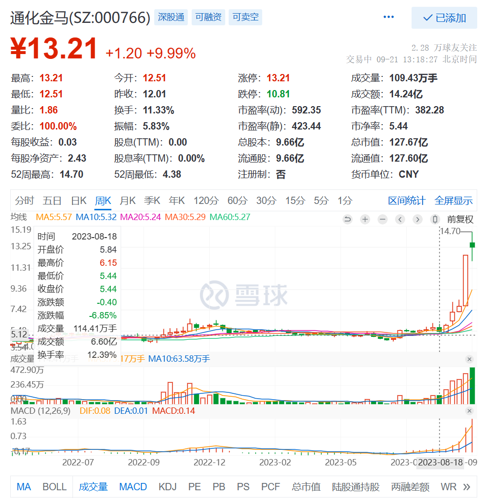Switch to 季K chart tab
485x499 pixels.
[x=152, y=201]
